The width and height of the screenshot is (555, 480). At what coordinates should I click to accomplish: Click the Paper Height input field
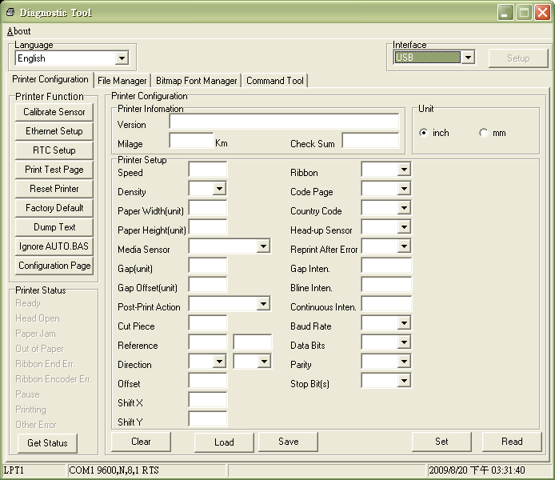[x=208, y=227]
